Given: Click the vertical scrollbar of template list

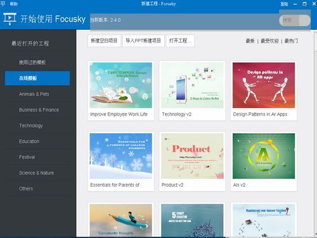Looking at the screenshot, I should [x=316, y=133].
